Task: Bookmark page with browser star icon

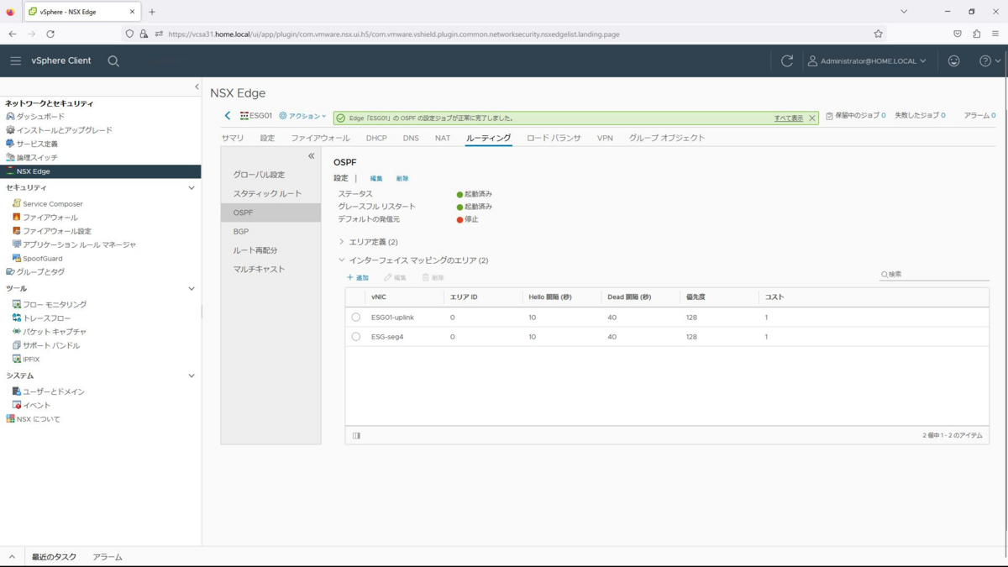Action: [878, 34]
